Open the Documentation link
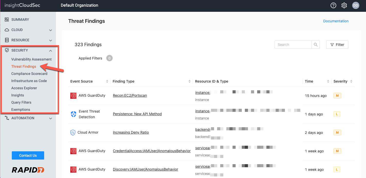 pyautogui.click(x=336, y=21)
